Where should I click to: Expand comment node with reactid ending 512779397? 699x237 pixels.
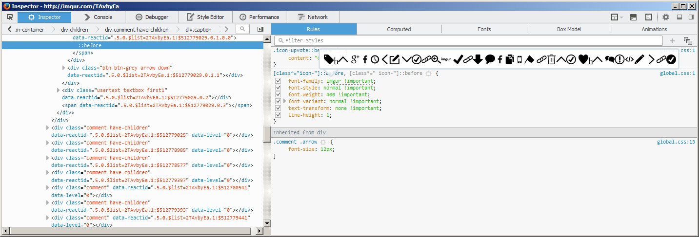click(48, 172)
